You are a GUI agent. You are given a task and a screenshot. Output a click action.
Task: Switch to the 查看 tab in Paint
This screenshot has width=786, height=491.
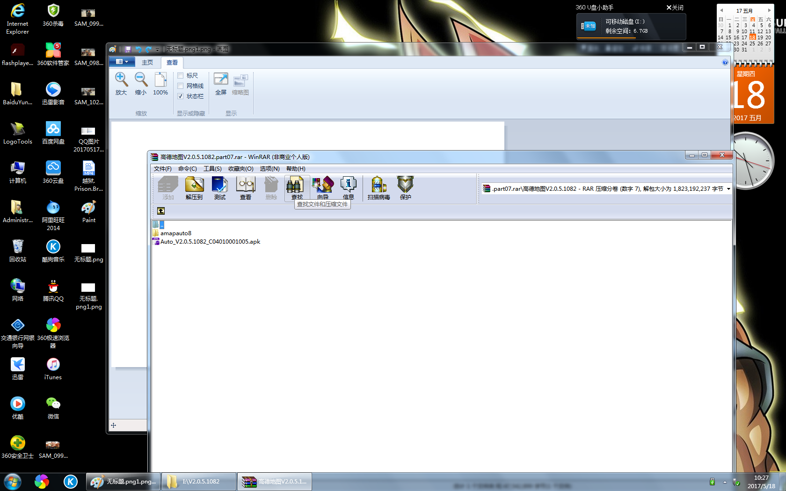(172, 62)
